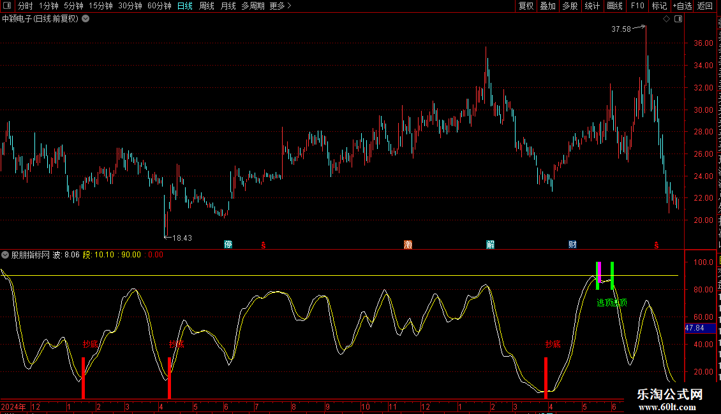Switch to 周线 weekly chart
The image size is (721, 414).
(207, 6)
